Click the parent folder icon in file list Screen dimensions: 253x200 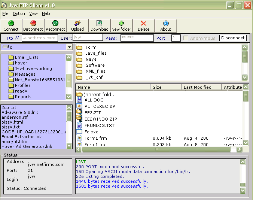pos(79,94)
